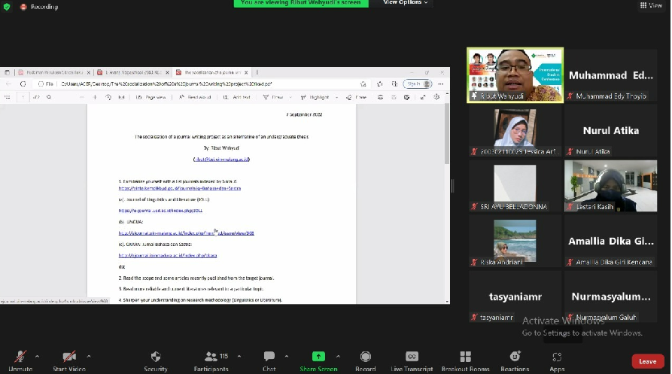
Task: Open the OKARA ejournal link
Action: pos(168,255)
